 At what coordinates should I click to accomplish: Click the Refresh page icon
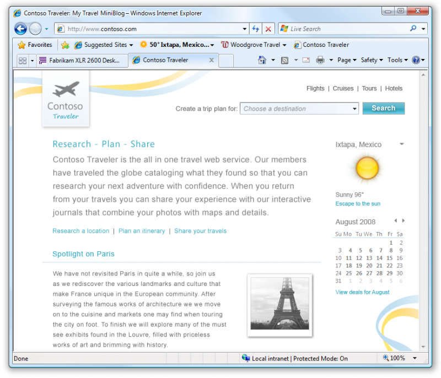point(255,29)
